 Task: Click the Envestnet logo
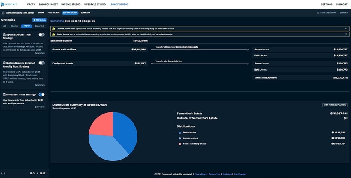9,4
